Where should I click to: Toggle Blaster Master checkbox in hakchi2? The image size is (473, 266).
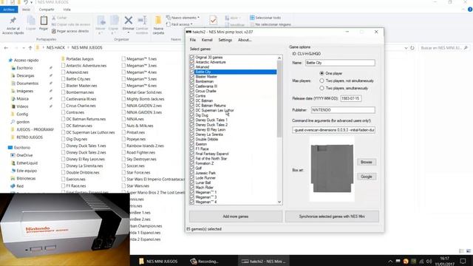pos(192,76)
